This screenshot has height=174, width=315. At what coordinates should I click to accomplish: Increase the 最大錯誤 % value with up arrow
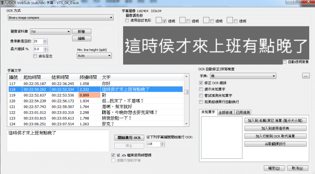tap(46, 48)
